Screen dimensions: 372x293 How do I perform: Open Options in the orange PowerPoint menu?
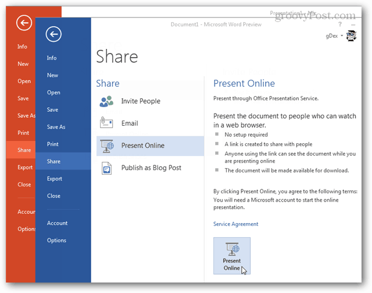pos(26,229)
